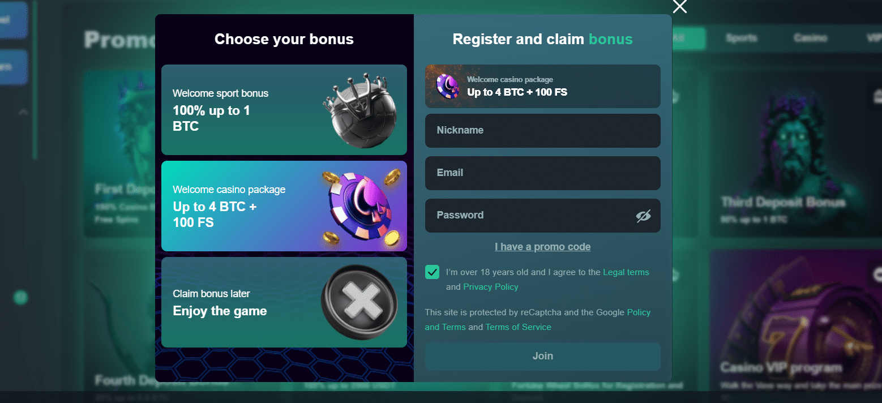Click the Email input field
The image size is (882, 403).
(542, 173)
